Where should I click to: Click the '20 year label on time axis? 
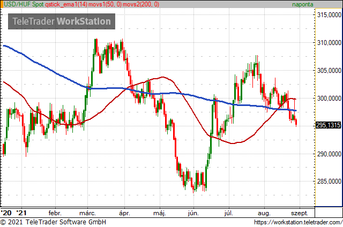coord(6,213)
